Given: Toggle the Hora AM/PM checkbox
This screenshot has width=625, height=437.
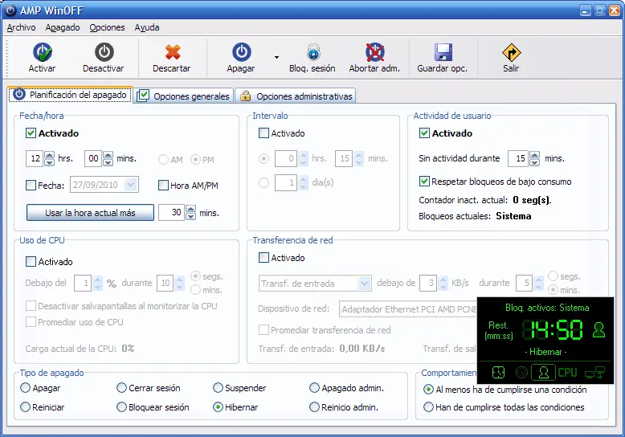Looking at the screenshot, I should (163, 186).
